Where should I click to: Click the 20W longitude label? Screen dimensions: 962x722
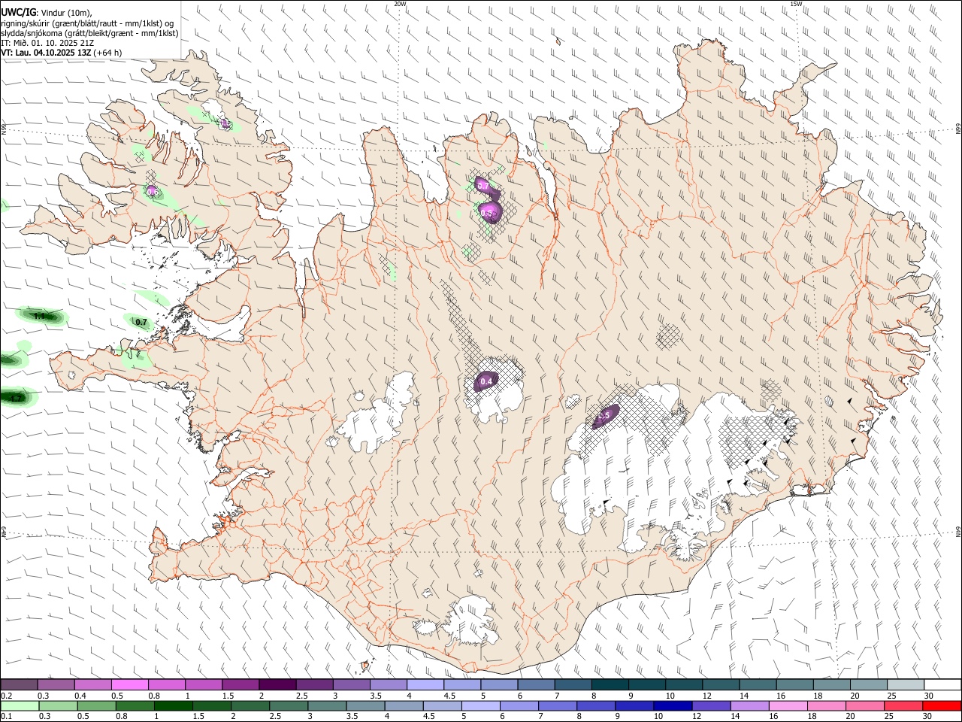pos(400,4)
